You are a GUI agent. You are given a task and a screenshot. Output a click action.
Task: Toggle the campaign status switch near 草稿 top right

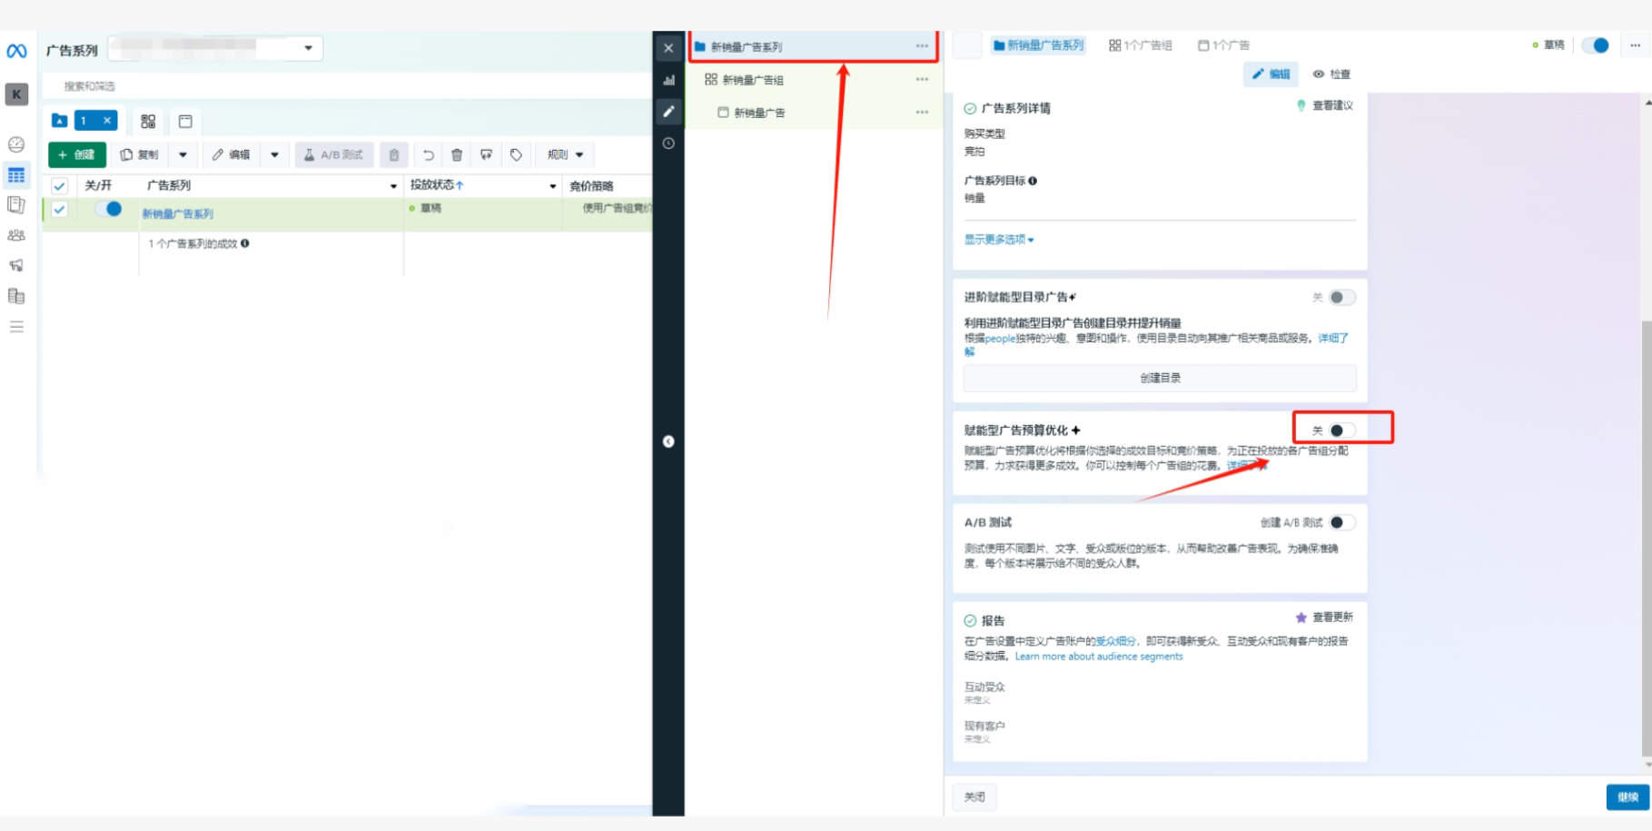[x=1596, y=45]
